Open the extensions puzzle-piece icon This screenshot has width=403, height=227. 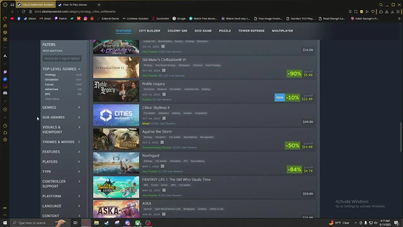click(381, 12)
